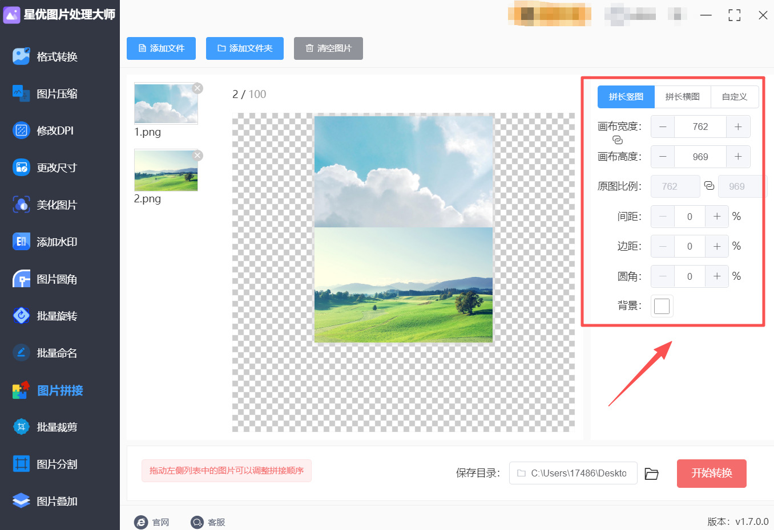Click the 2 / 100 image counter
This screenshot has height=530, width=774.
[249, 94]
